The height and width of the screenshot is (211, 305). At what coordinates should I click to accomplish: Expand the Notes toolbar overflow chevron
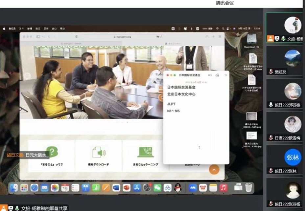(x=225, y=75)
